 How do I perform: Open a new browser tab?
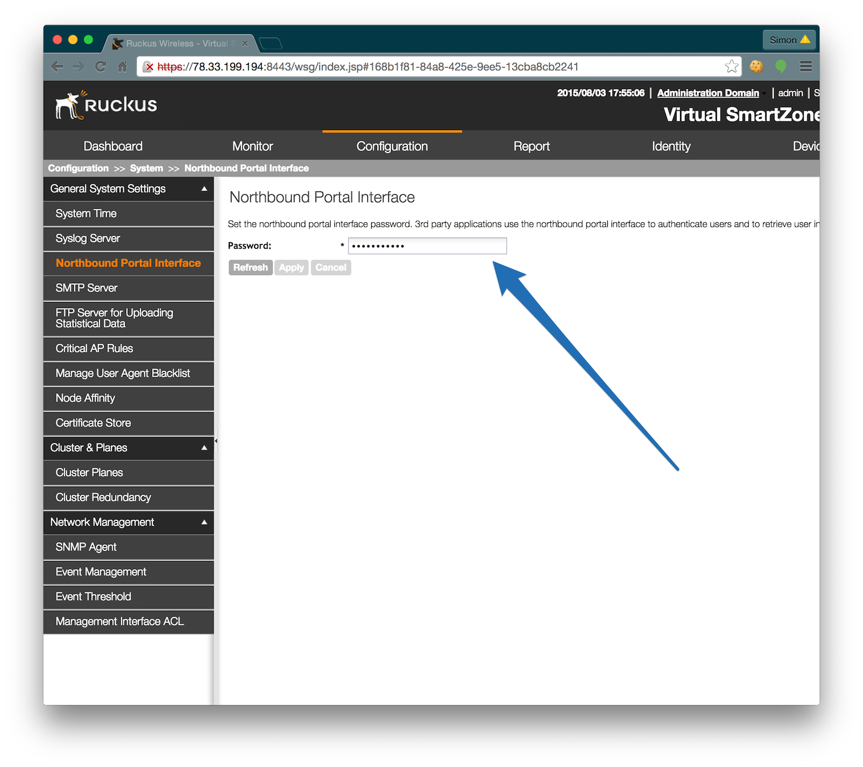pyautogui.click(x=270, y=43)
